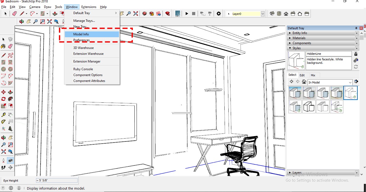Switch to the Edit tab in Styles
The width and height of the screenshot is (366, 192).
302,75
